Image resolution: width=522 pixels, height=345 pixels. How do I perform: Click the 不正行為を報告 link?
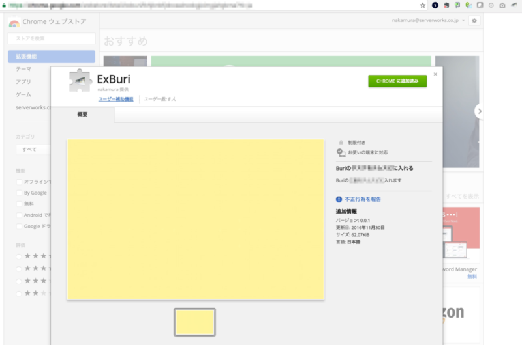click(363, 199)
